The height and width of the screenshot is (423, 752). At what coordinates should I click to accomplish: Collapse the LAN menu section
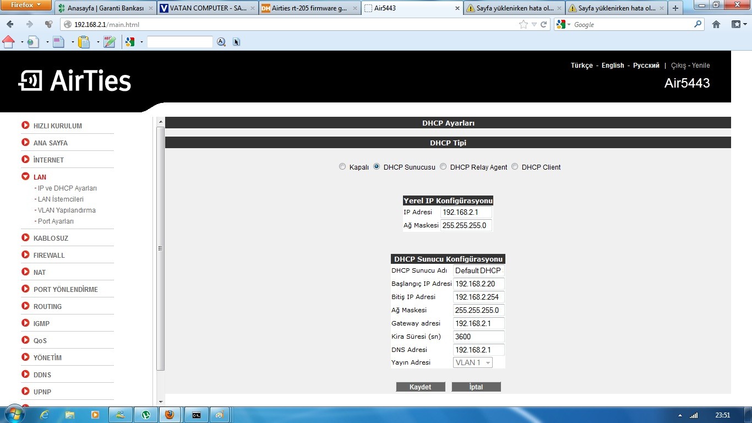coord(25,177)
